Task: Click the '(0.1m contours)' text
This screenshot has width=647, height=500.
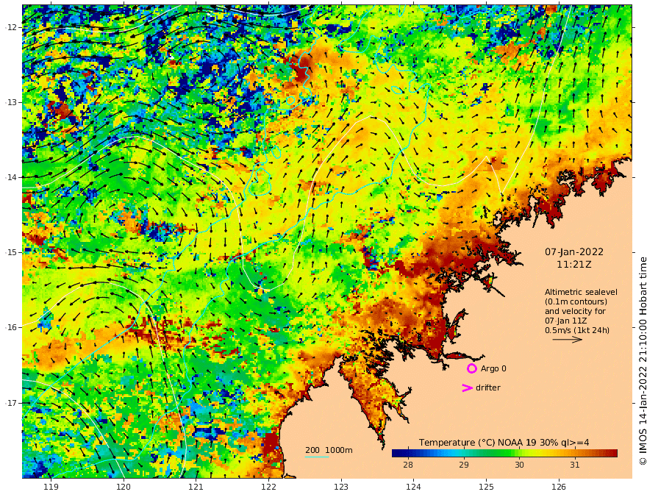Action: pyautogui.click(x=576, y=301)
